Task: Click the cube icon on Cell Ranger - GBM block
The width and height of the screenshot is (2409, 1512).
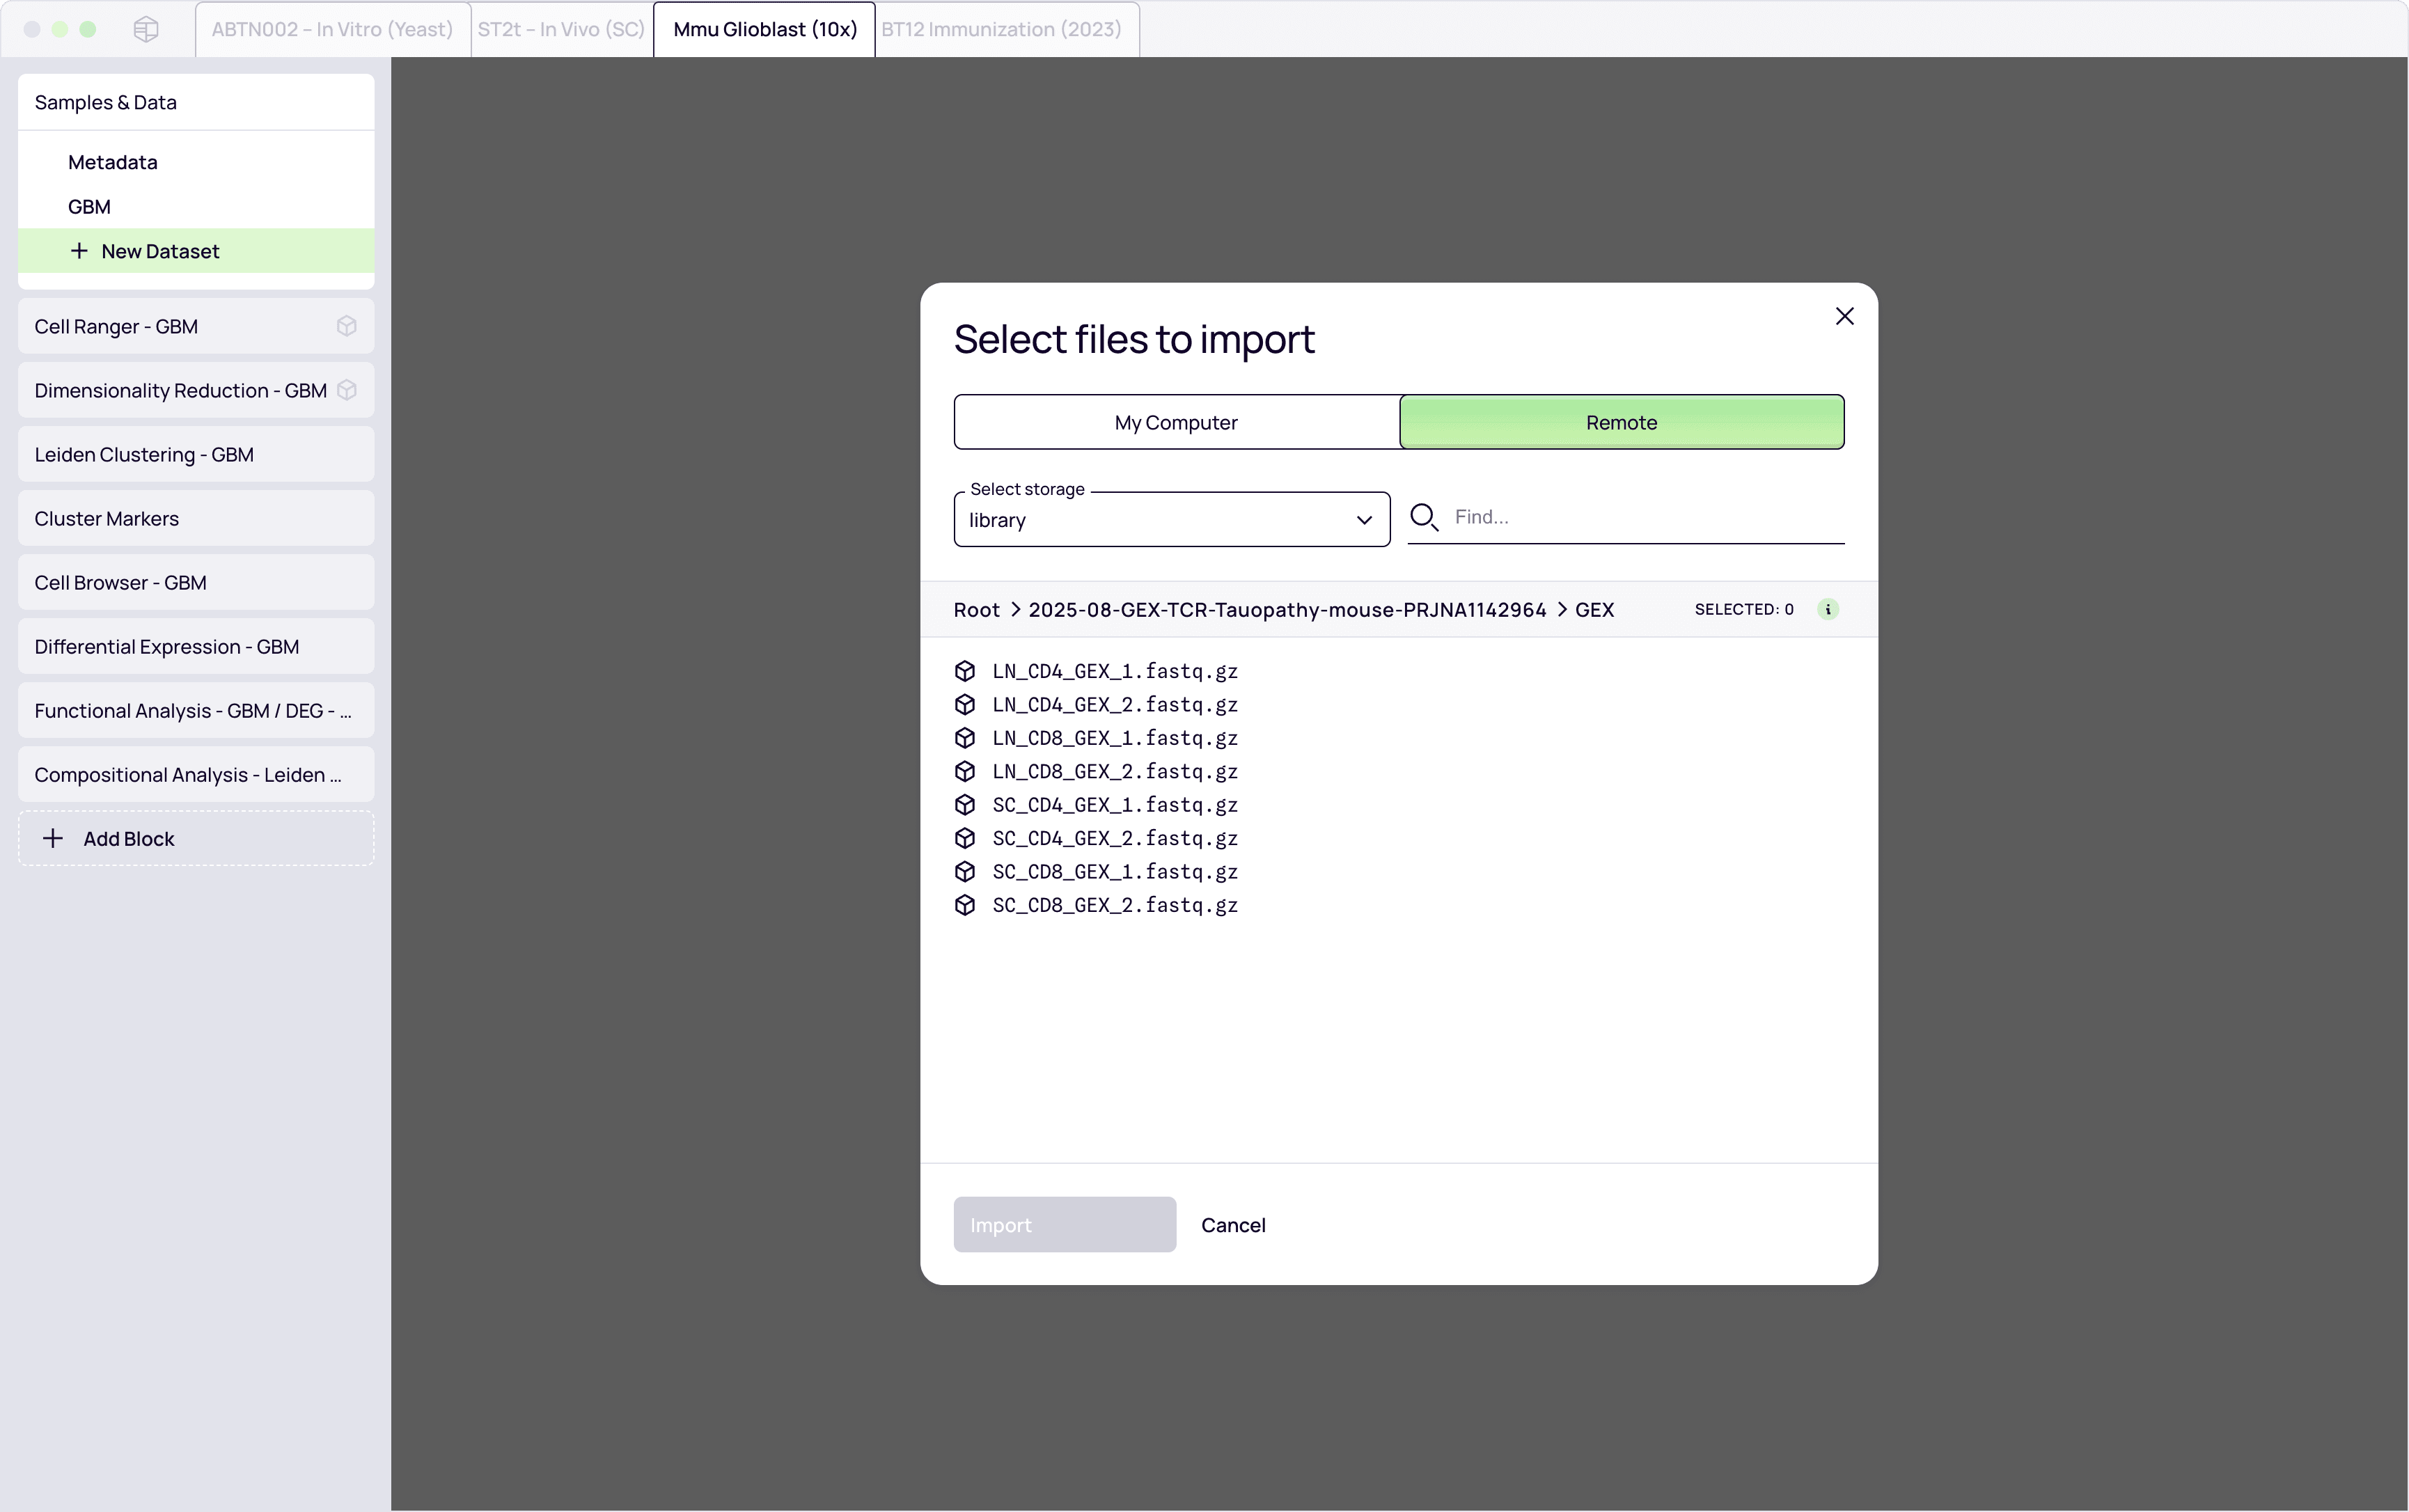Action: tap(346, 326)
